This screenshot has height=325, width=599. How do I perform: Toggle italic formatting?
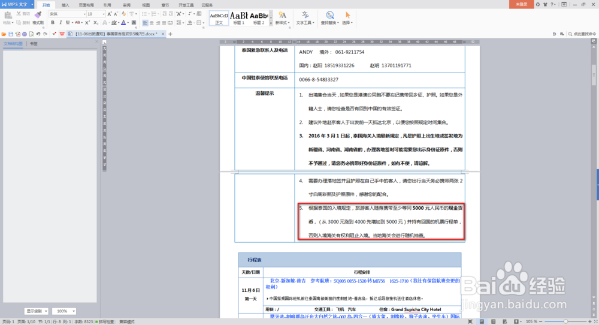click(x=60, y=23)
